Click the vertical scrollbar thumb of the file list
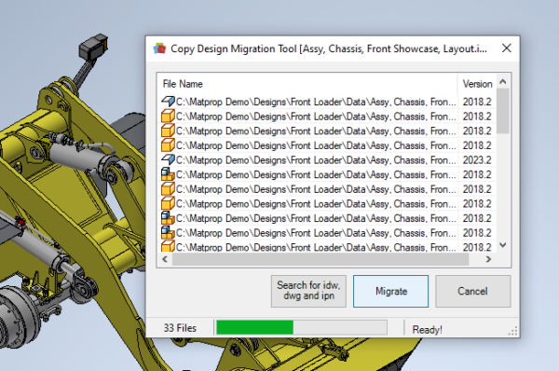 (x=503, y=111)
